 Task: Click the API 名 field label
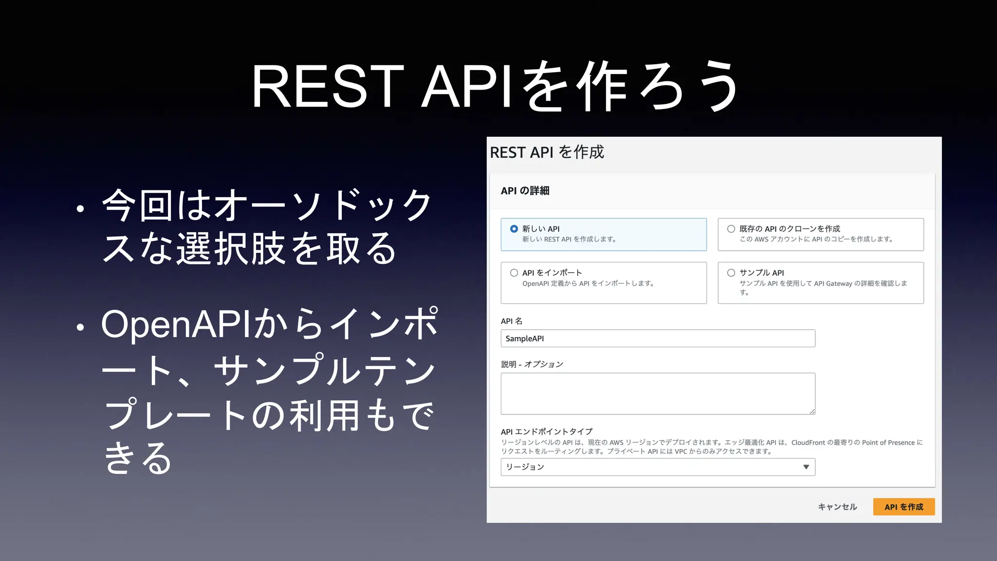tap(511, 321)
